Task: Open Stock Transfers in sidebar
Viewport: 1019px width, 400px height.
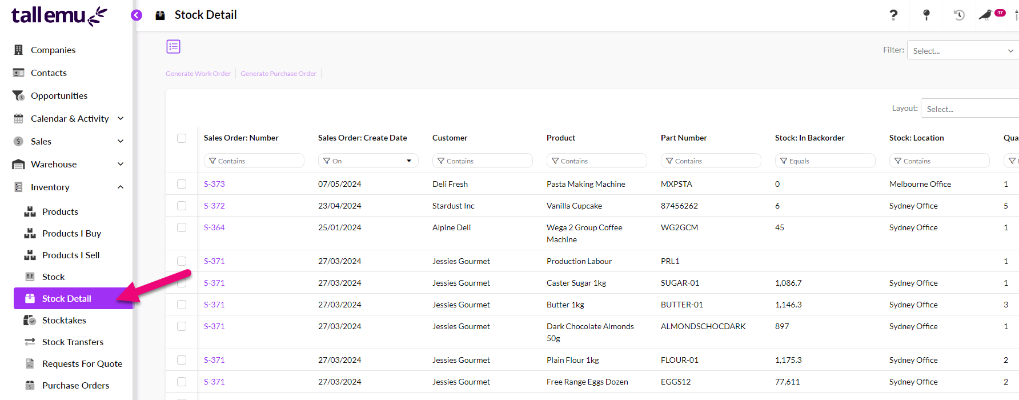Action: [x=73, y=342]
